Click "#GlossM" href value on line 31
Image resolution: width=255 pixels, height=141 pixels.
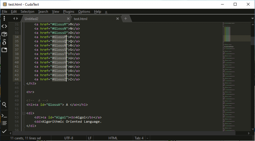(59, 24)
